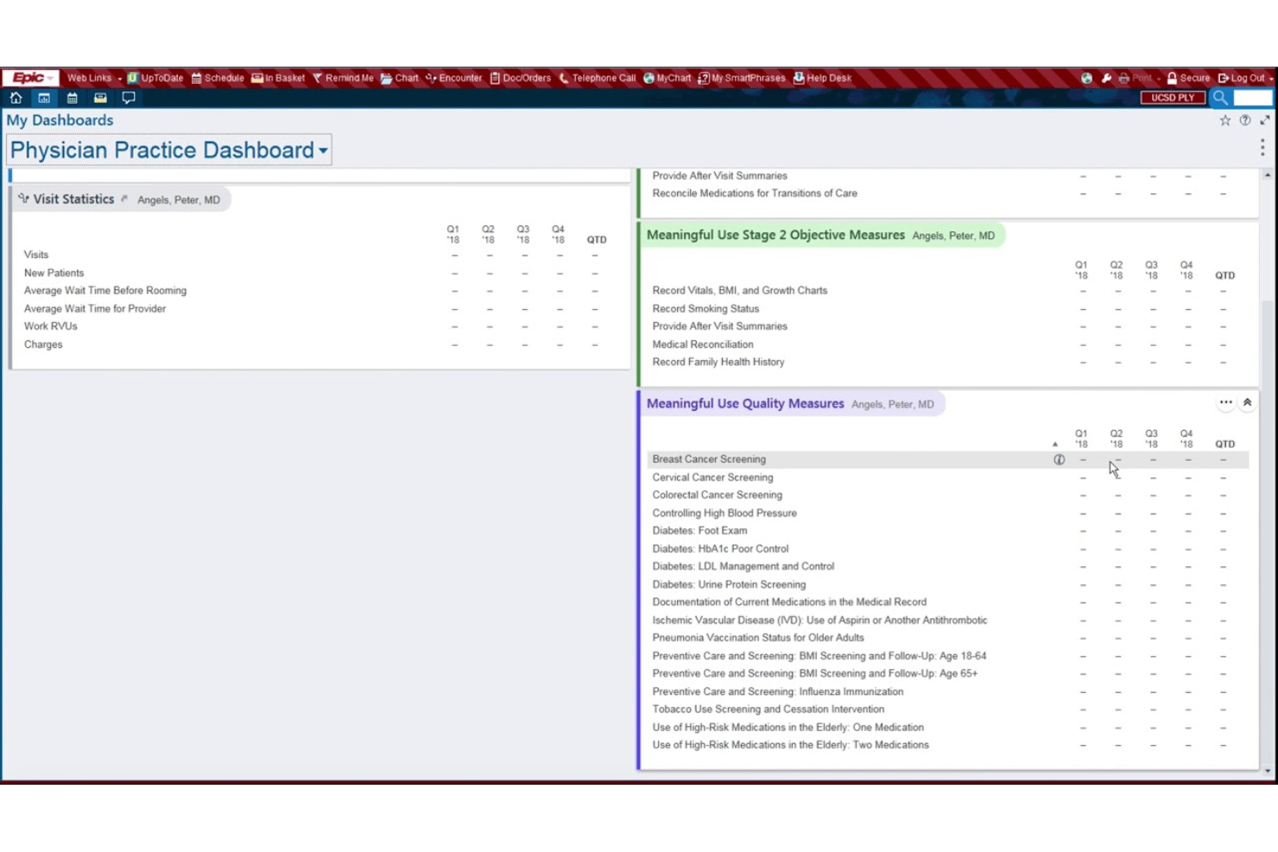Click the magnifier search icon
1278x852 pixels.
(x=1220, y=98)
